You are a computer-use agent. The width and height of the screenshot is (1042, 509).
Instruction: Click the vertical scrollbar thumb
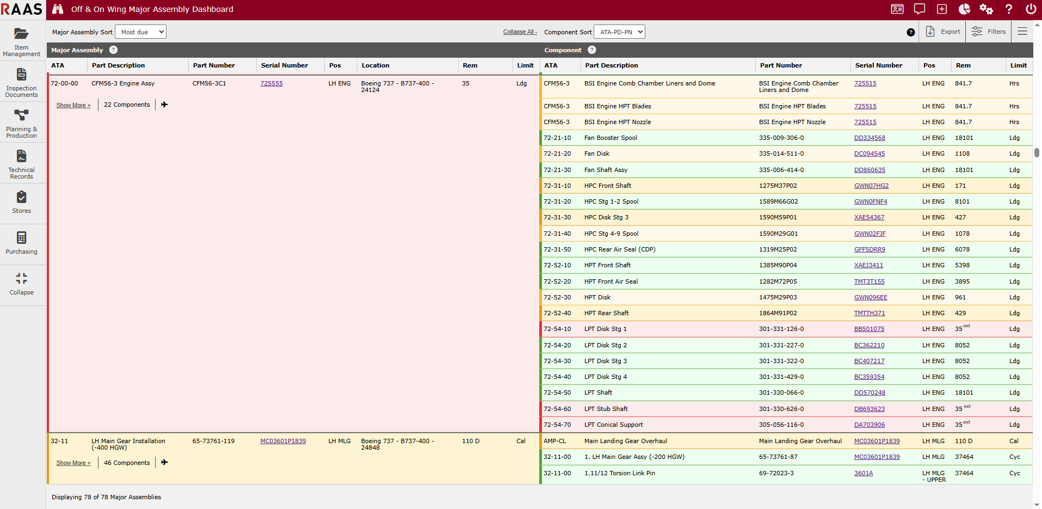coord(1037,152)
